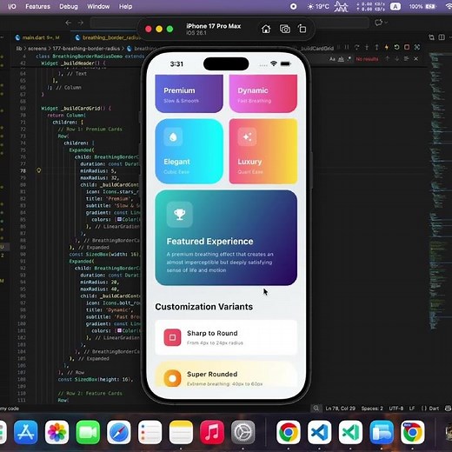Click the sparkle icon on Luxury card
The height and width of the screenshot is (452, 452).
pos(247,136)
